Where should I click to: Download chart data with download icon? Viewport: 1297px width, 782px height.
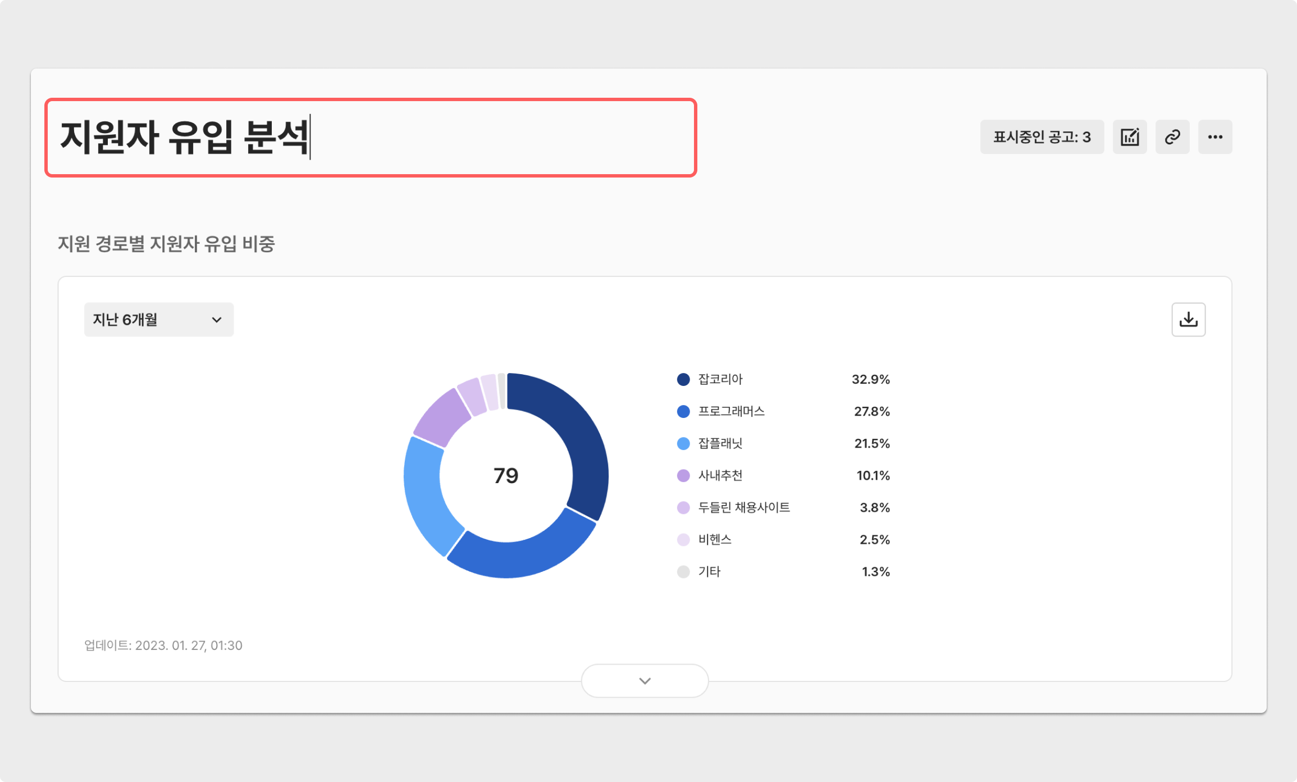pyautogui.click(x=1188, y=320)
